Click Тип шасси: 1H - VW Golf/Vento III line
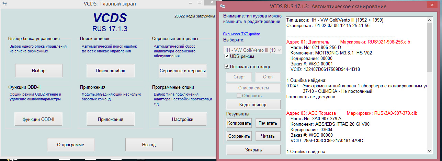Viewport: 442px width, 161px height. [x=335, y=20]
